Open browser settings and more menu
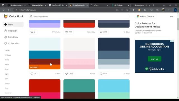Screen dimensions: 179x101 coord(169,10)
